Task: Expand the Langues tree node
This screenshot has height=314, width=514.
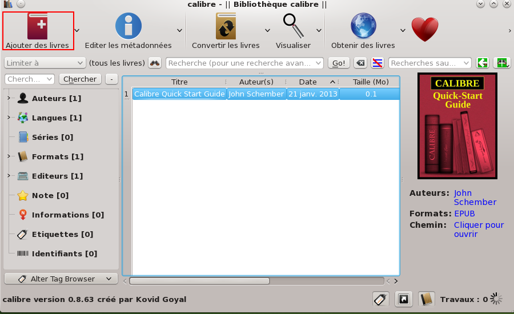Action: pyautogui.click(x=9, y=118)
